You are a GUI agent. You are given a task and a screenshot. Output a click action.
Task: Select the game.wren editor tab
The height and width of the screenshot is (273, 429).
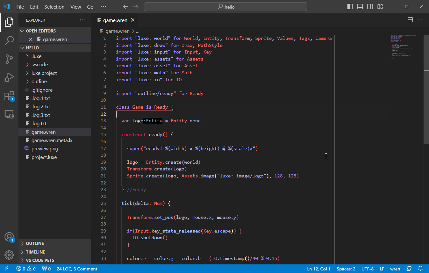tap(115, 20)
